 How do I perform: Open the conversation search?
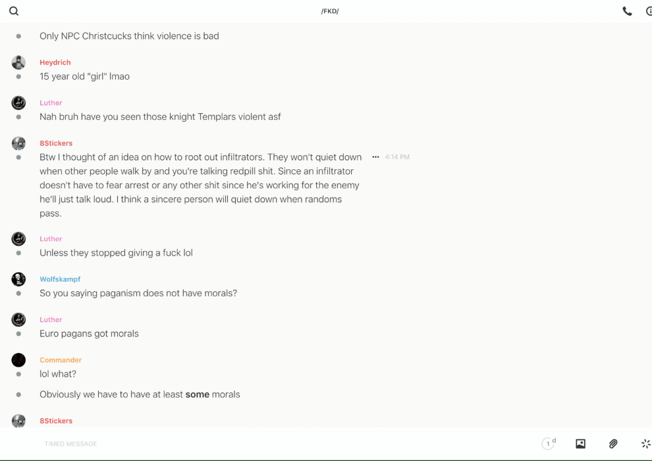pos(14,11)
